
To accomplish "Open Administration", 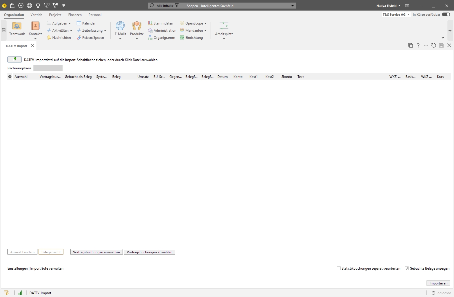I will 162,31.
